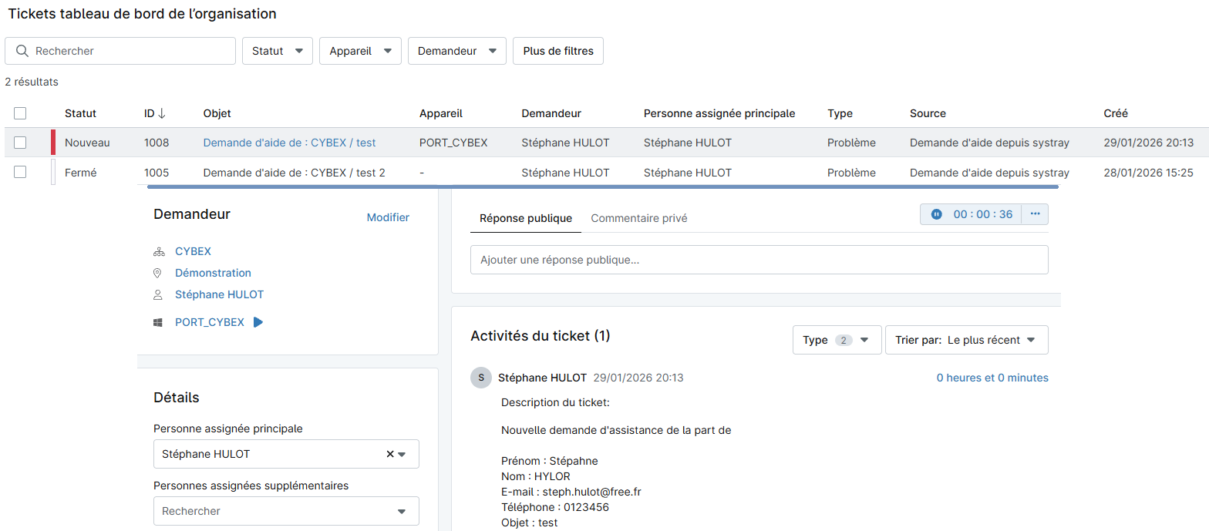This screenshot has height=531, width=1209.
Task: Open the timer more options menu
Action: 1035,214
